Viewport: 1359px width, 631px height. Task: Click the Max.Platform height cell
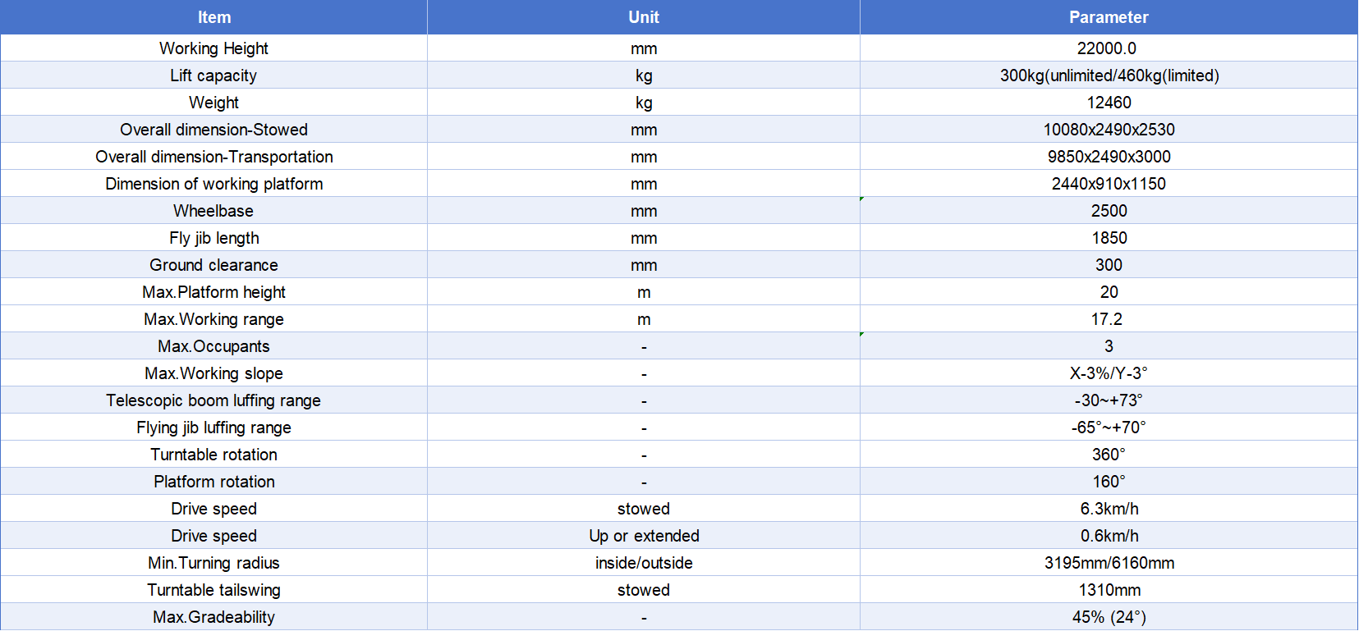pos(213,292)
